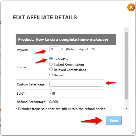Image resolution: width=136 pixels, height=136 pixels.
Task: Click the vertical scrollbar thumb
Action: 126,66
